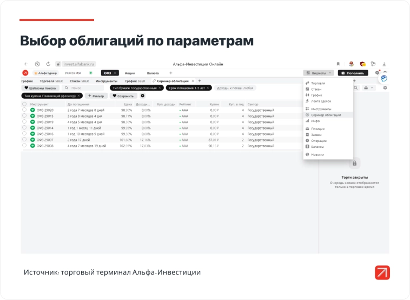410x300 pixels.
Task: Close the ОФЗ workspace tab
Action: coord(115,73)
